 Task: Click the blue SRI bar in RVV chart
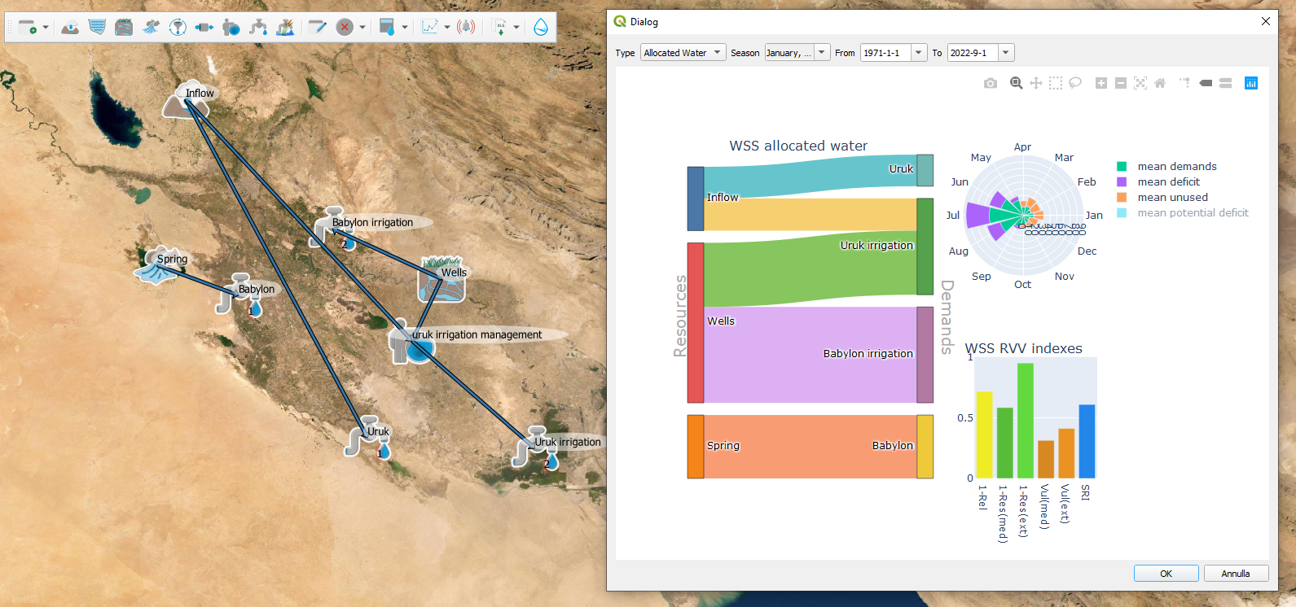[1087, 441]
